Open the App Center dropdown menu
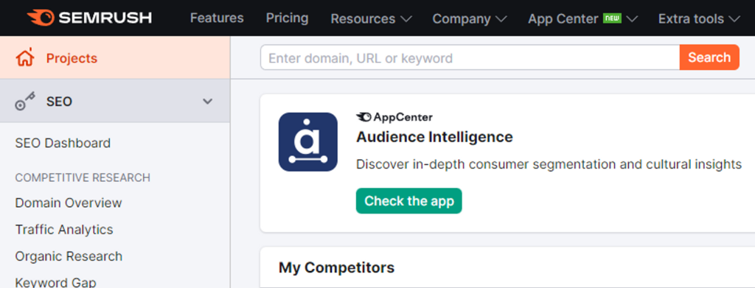 tap(582, 18)
